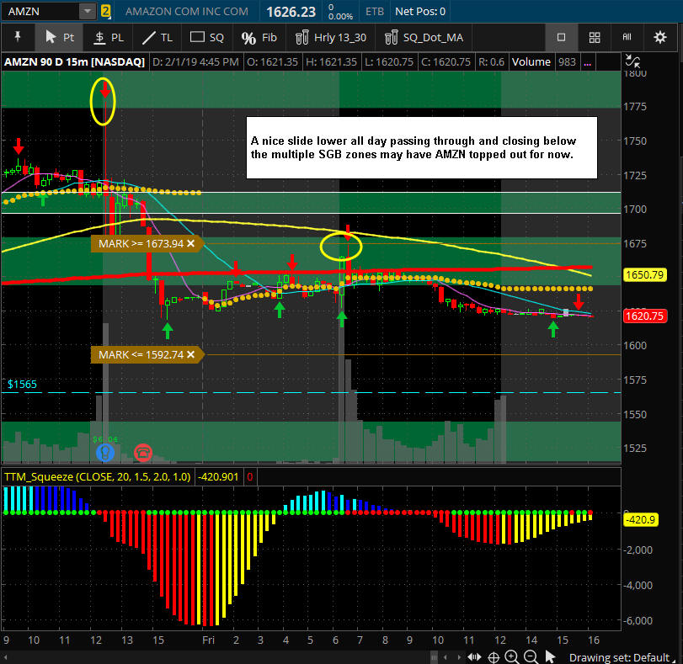Image resolution: width=683 pixels, height=664 pixels.
Task: Remove the MARK >= 1673.94 alert
Action: click(x=191, y=243)
